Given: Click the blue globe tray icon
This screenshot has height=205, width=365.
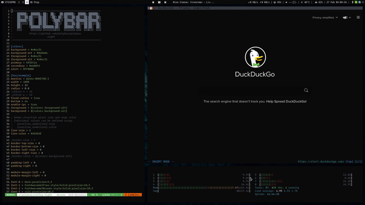Looking at the screenshot, I should [x=359, y=2].
